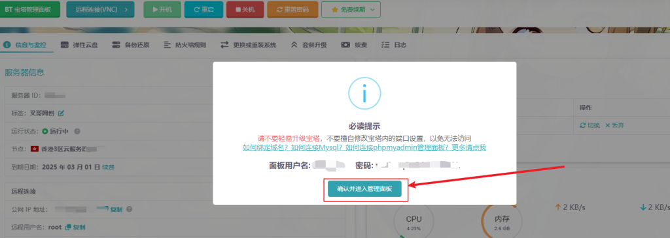This screenshot has width=670, height=238.
Task: Click the 切换 refresh icon under 操作 column
Action: [x=582, y=125]
